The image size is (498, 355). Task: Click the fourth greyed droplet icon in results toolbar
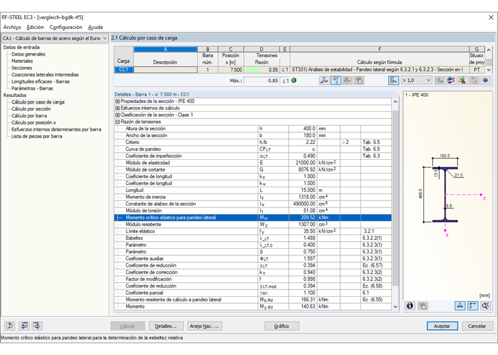click(359, 81)
